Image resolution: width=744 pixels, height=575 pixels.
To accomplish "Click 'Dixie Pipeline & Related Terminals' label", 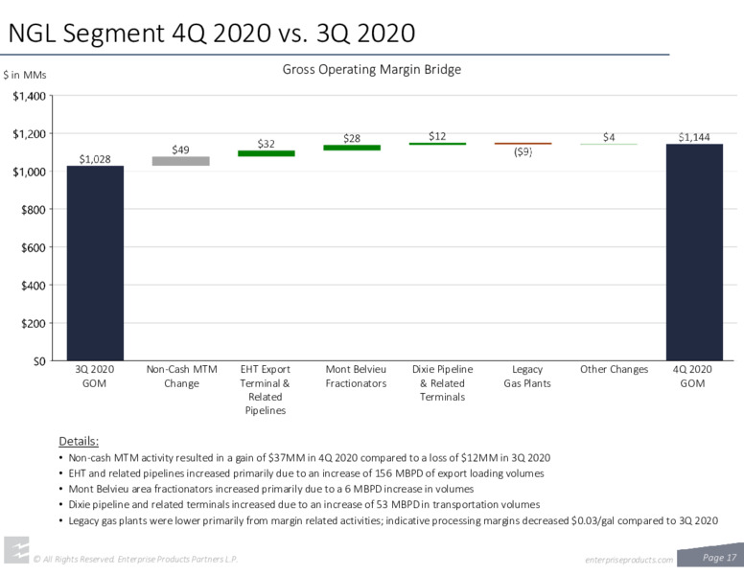I will point(442,383).
